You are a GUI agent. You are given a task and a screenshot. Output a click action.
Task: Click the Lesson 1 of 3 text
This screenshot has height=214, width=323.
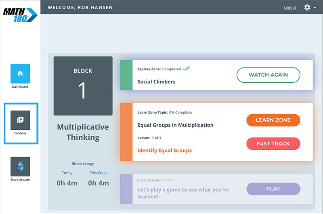tap(149, 138)
